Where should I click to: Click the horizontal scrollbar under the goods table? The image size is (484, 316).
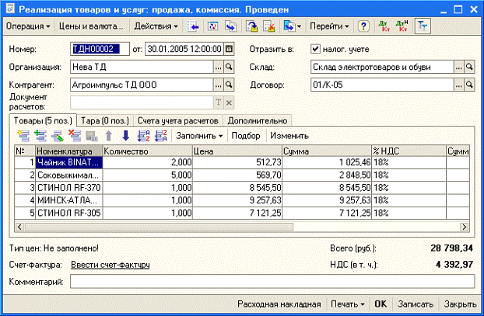click(233, 227)
